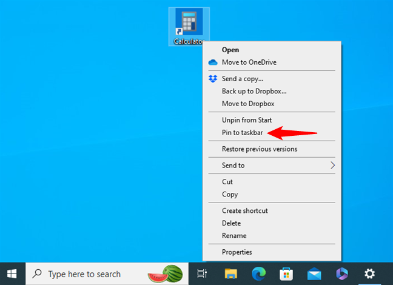The height and width of the screenshot is (285, 393).
Task: Expand the Send to submenu arrow
Action: (x=332, y=166)
